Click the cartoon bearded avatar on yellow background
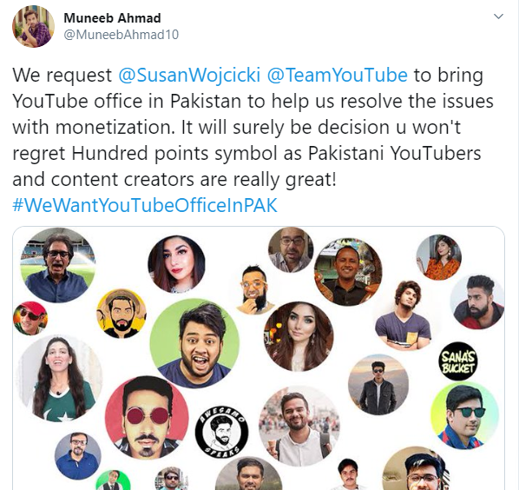 pos(122,314)
